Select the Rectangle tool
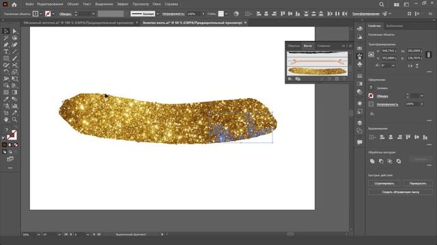The height and width of the screenshot is (245, 437). 6,59
